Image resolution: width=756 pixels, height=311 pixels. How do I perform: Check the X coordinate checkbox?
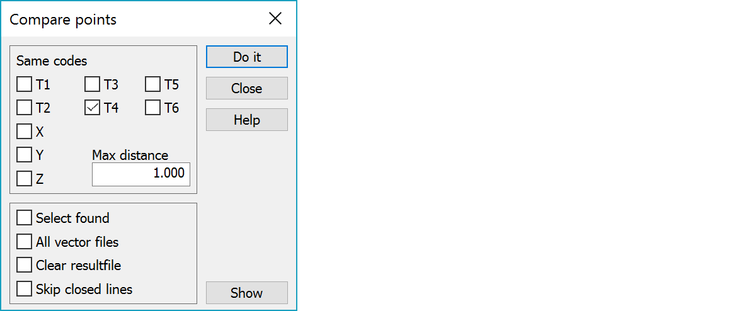pos(25,132)
